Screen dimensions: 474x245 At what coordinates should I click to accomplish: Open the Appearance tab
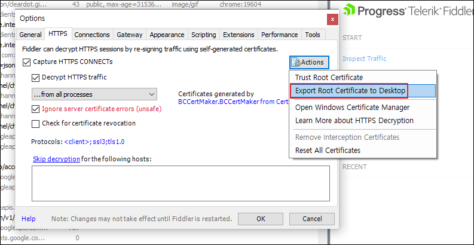tap(167, 35)
